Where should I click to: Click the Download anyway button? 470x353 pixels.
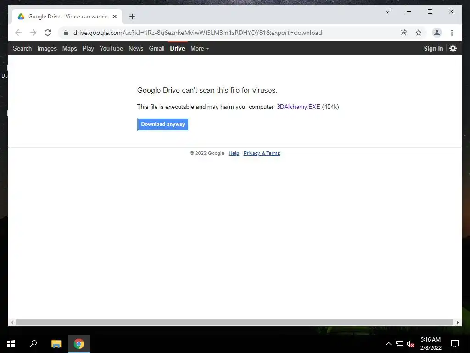pos(163,124)
